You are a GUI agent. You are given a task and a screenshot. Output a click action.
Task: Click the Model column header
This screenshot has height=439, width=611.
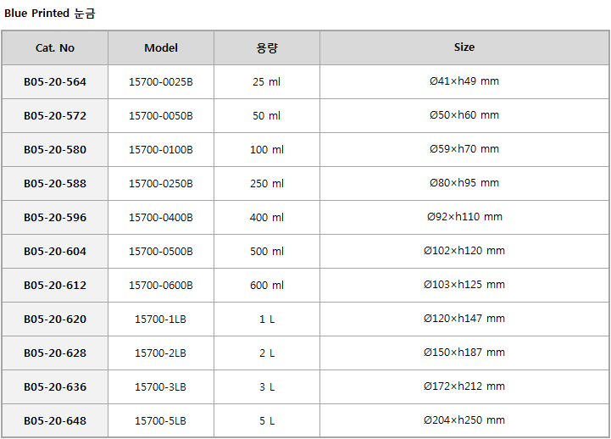click(161, 48)
